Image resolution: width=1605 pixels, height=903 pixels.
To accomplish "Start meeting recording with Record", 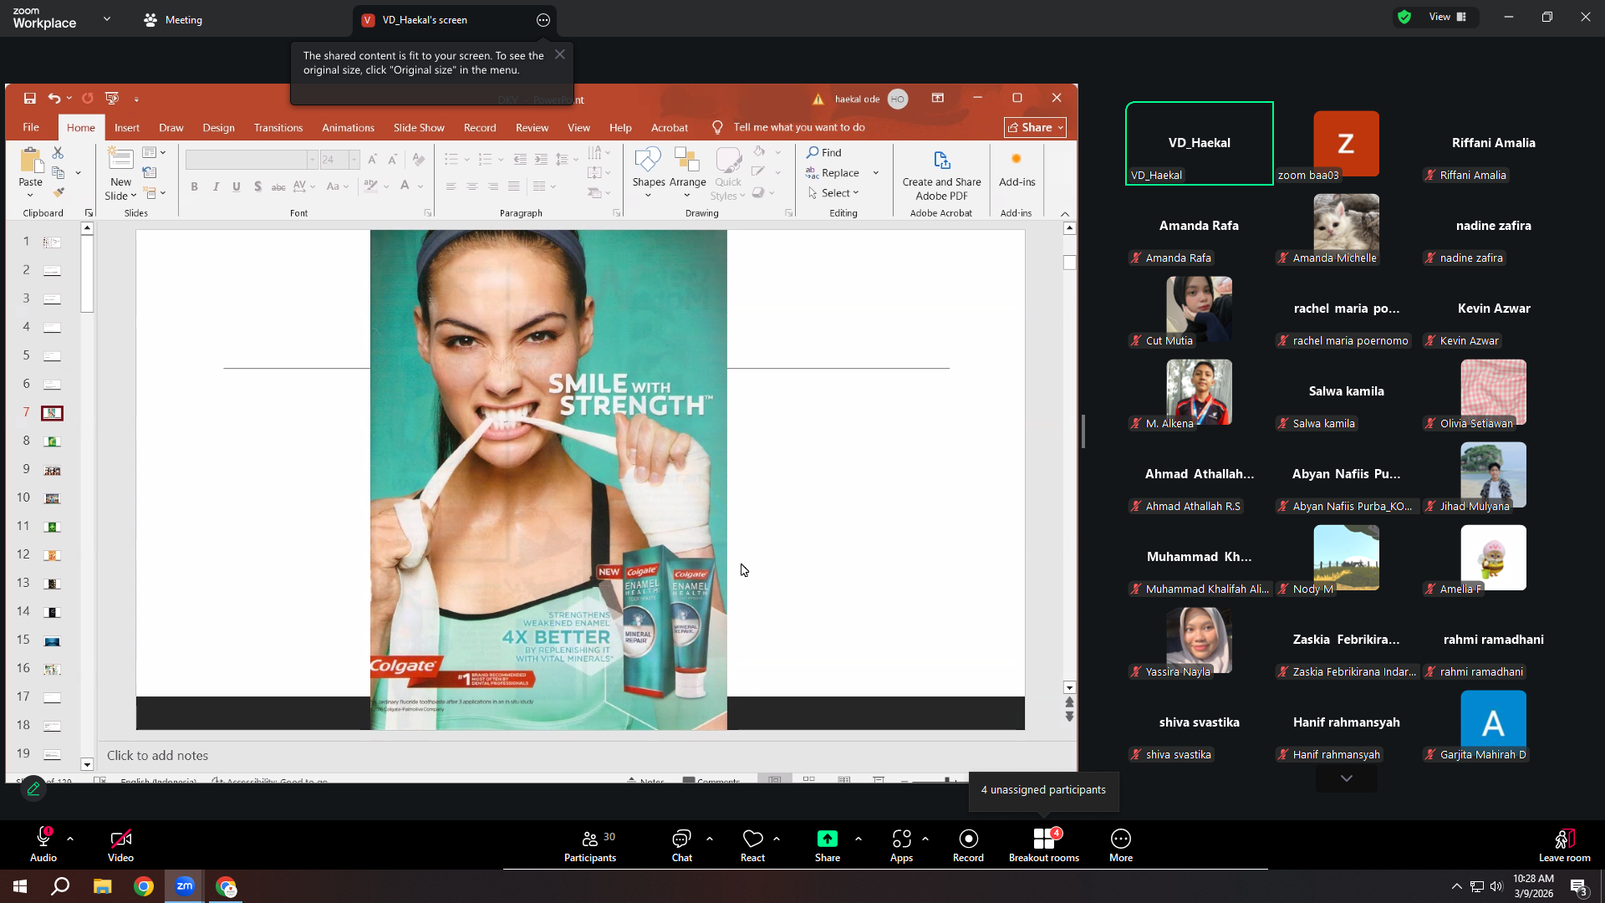I will pos(968,845).
